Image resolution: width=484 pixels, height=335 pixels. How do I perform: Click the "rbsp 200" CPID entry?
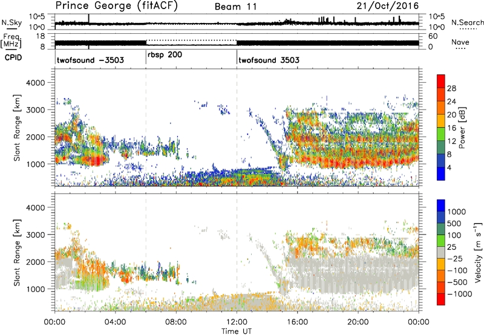165,55
